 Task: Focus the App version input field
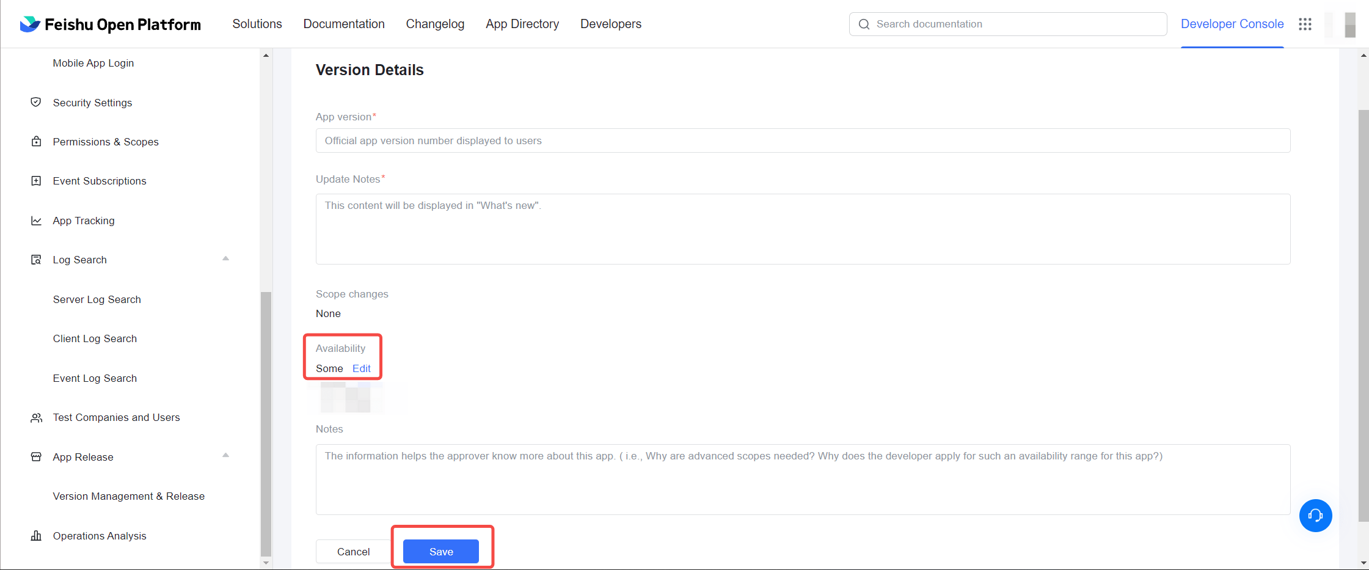click(x=802, y=141)
